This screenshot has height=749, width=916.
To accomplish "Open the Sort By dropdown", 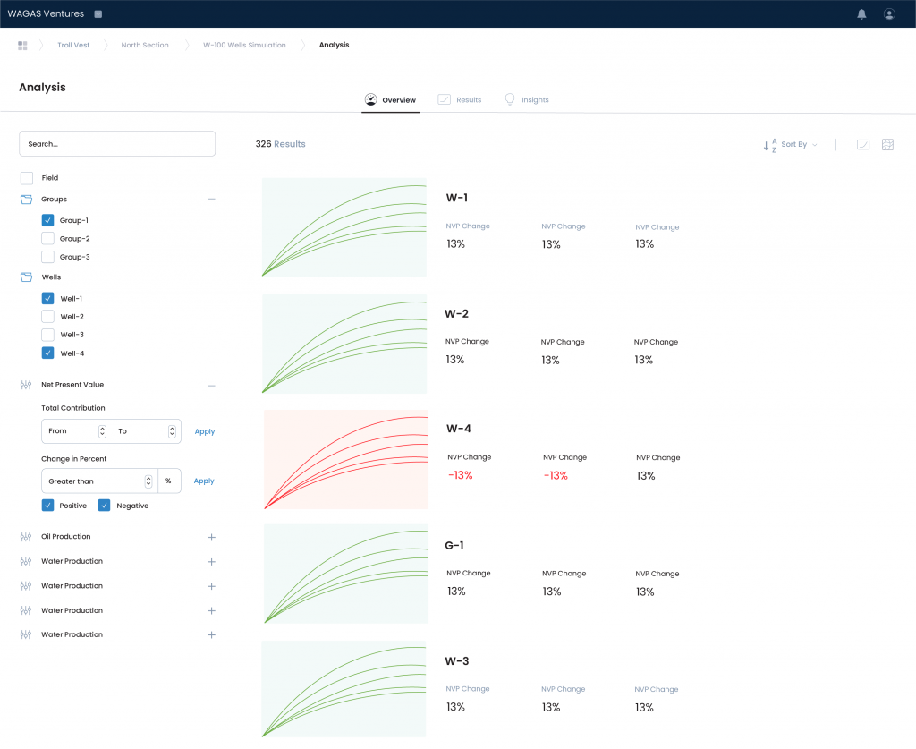I will click(x=793, y=145).
